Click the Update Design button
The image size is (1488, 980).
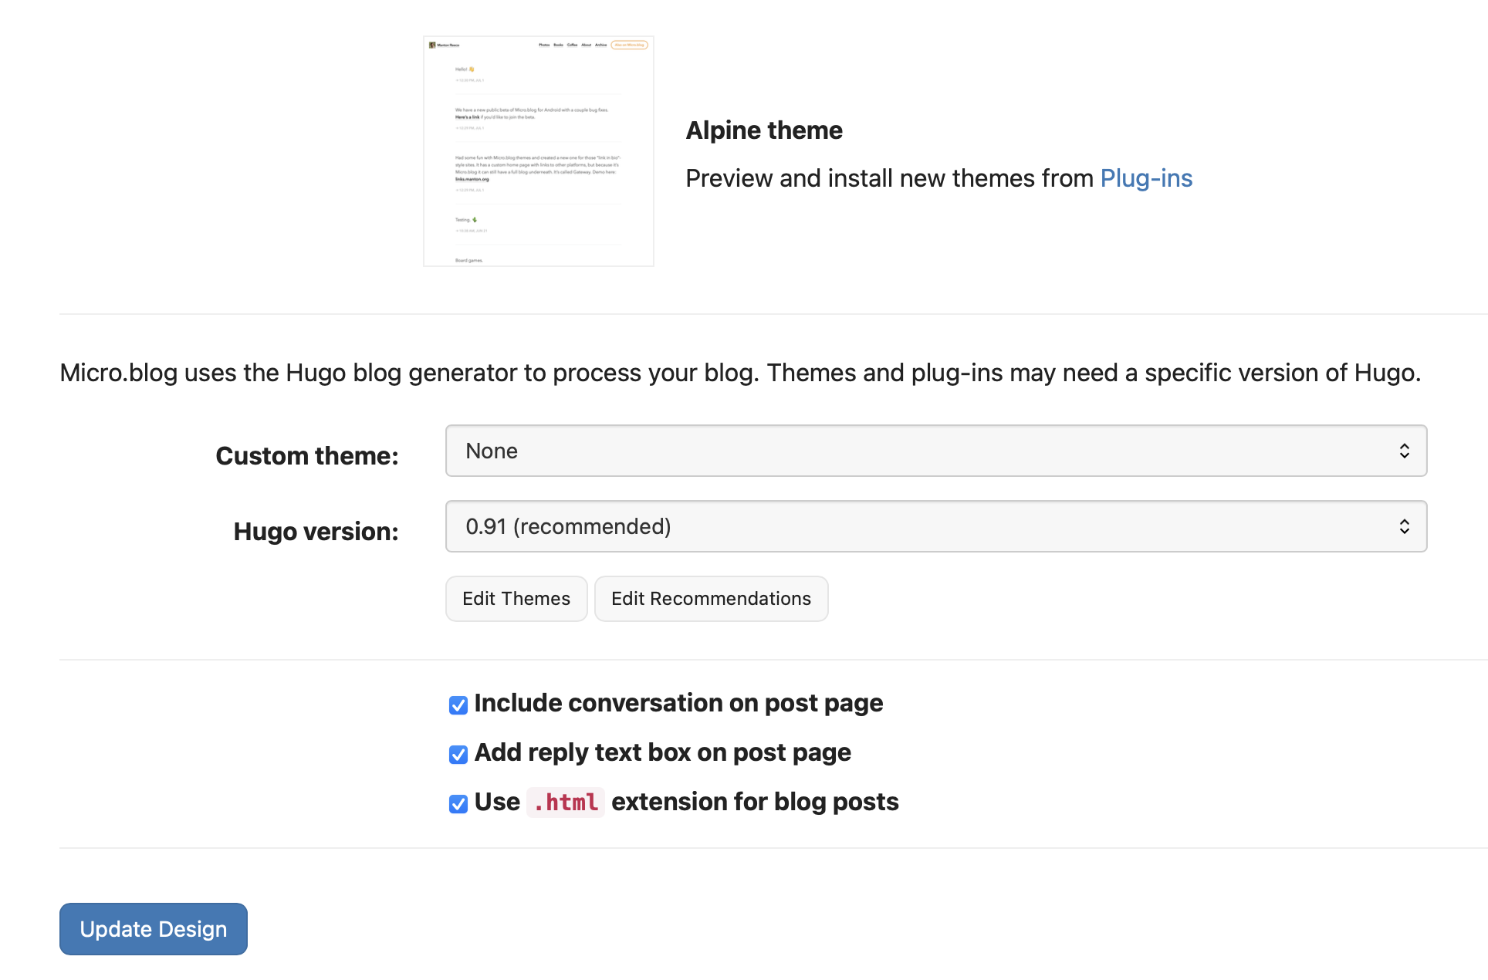(x=154, y=929)
